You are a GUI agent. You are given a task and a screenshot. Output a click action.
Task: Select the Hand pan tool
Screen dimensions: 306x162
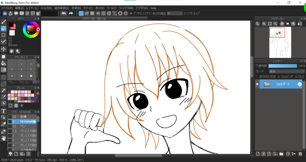point(3,138)
